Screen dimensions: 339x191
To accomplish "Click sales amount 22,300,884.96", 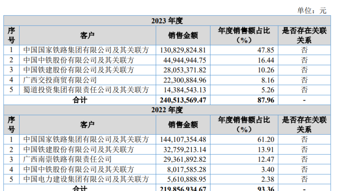I will [x=185, y=80].
